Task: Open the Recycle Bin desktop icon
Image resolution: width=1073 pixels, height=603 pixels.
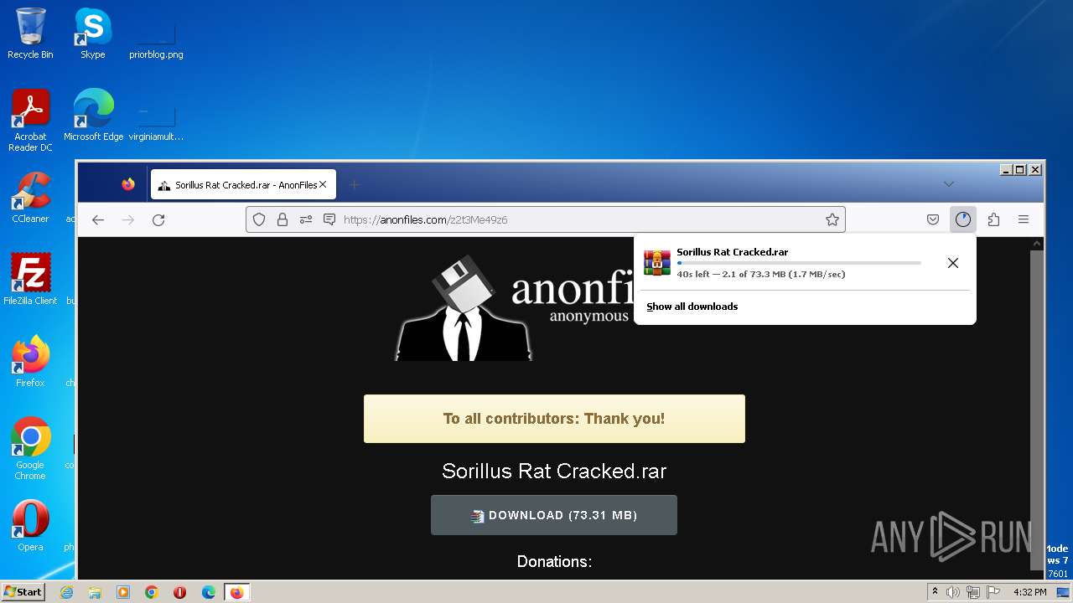Action: click(30, 33)
